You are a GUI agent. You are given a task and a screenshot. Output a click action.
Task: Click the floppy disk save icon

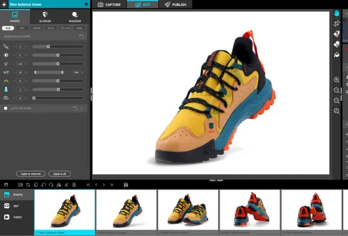(126, 185)
